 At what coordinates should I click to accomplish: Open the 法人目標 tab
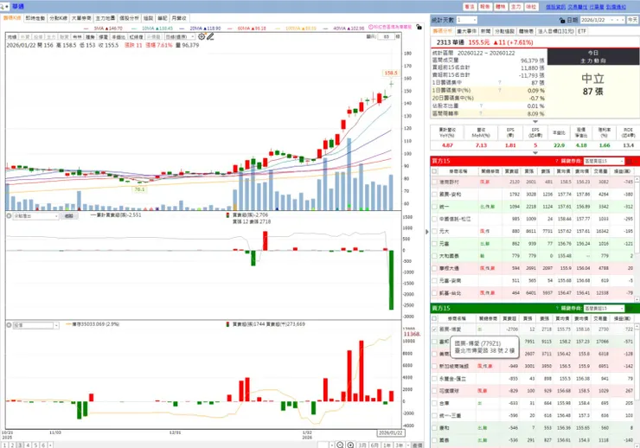(556, 31)
